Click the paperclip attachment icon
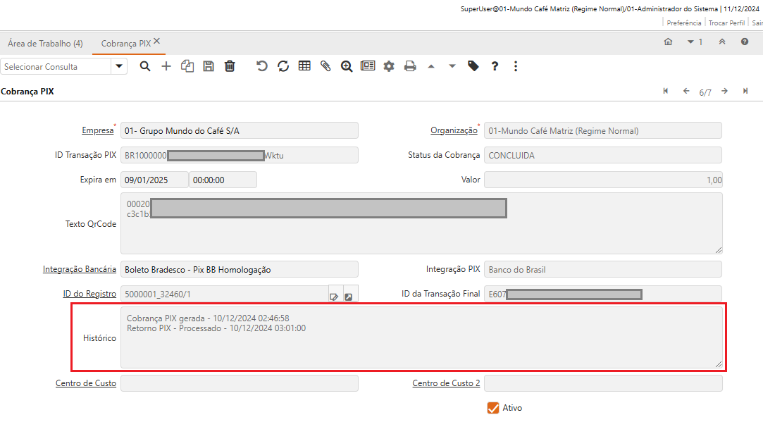Image resolution: width=763 pixels, height=422 pixels. coord(325,66)
